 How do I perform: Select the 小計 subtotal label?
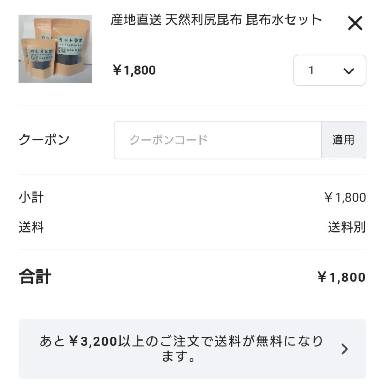[x=31, y=198]
